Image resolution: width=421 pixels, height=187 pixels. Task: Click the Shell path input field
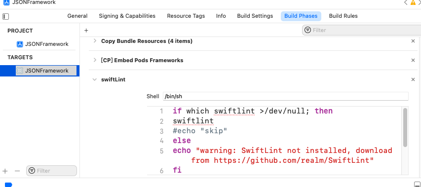coord(286,96)
